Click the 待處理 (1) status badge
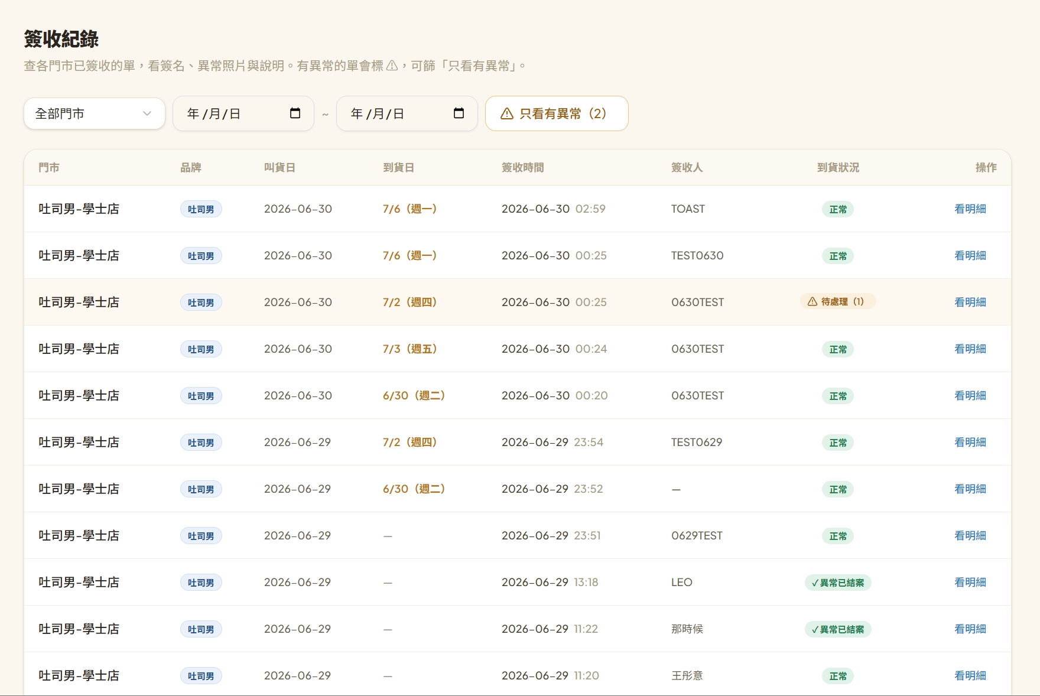This screenshot has width=1040, height=696. [838, 301]
